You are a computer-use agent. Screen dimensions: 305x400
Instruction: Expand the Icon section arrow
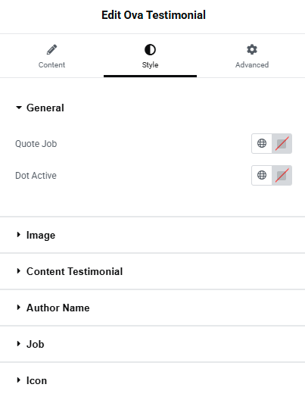point(18,380)
